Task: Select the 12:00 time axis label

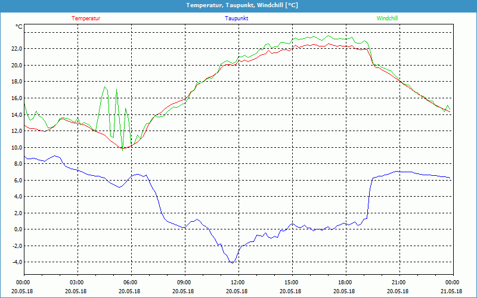Action: point(238,283)
